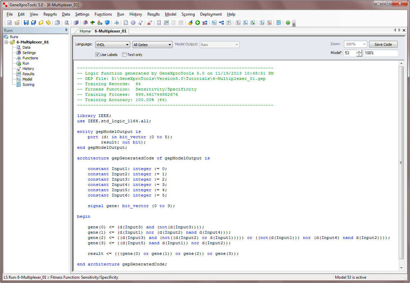Open Results in the Runs tree
This screenshot has height=283, width=410.
click(x=28, y=74)
